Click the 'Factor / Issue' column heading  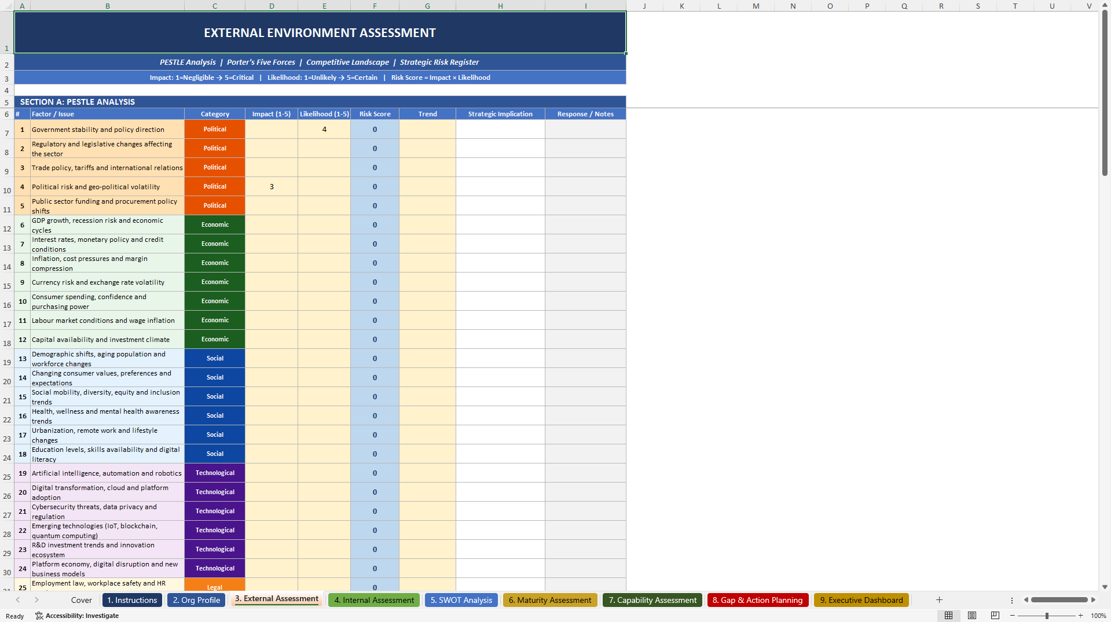(x=107, y=114)
